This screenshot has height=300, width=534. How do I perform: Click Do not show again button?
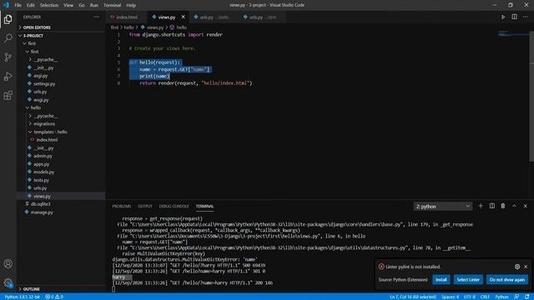[507, 280]
